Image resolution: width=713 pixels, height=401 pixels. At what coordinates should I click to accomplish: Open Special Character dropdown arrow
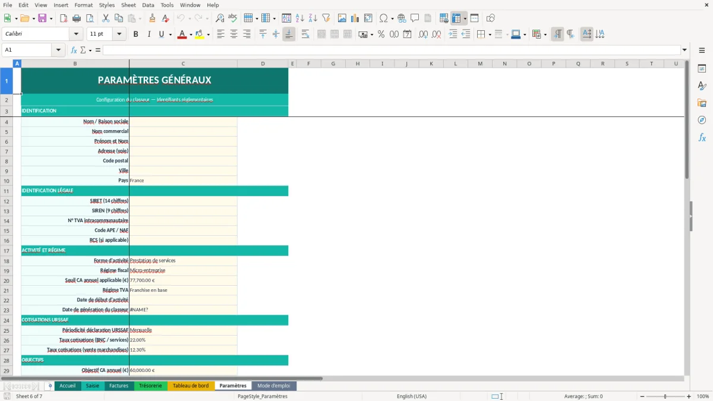392,18
